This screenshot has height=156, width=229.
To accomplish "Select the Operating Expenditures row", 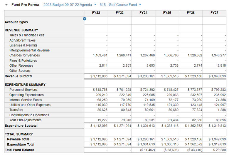I will [x=26, y=95].
